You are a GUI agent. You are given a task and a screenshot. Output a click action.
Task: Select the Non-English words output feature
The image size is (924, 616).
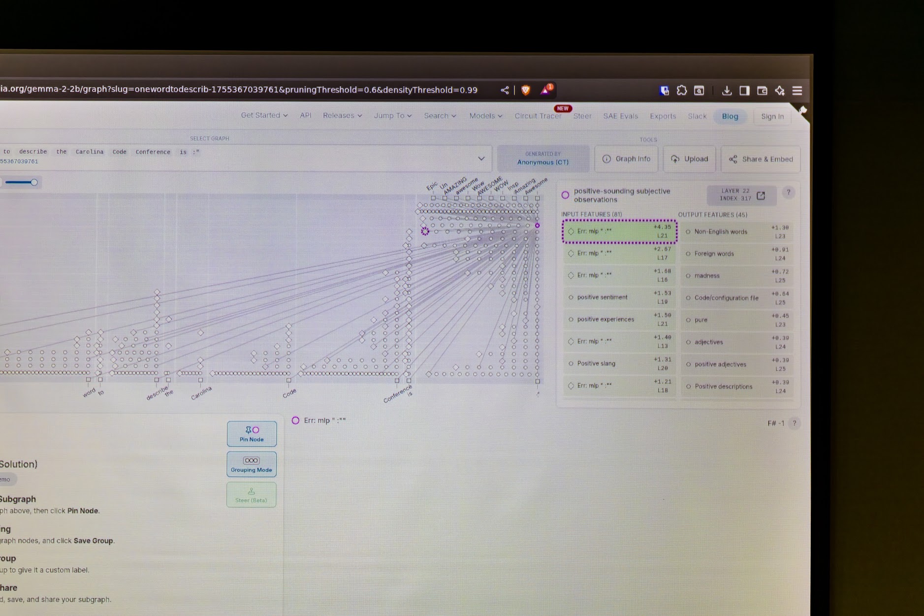click(x=737, y=232)
